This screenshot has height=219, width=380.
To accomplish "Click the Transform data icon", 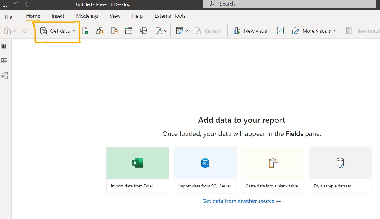I will click(x=180, y=31).
